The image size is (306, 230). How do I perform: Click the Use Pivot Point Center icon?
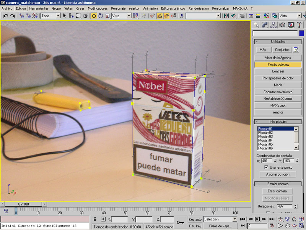pos(135,16)
